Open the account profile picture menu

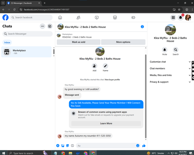[x=188, y=17]
